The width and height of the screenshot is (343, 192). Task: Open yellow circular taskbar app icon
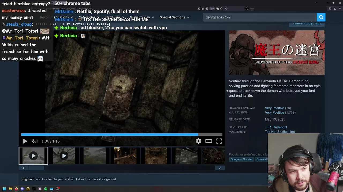(28, 189)
